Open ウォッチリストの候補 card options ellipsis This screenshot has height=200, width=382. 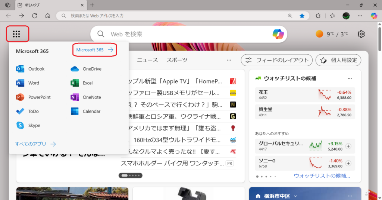pyautogui.click(x=350, y=78)
